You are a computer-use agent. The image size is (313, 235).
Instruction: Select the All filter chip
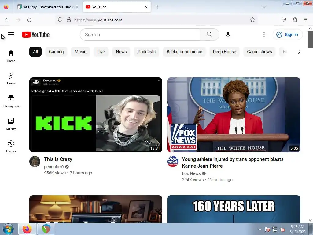pos(35,52)
